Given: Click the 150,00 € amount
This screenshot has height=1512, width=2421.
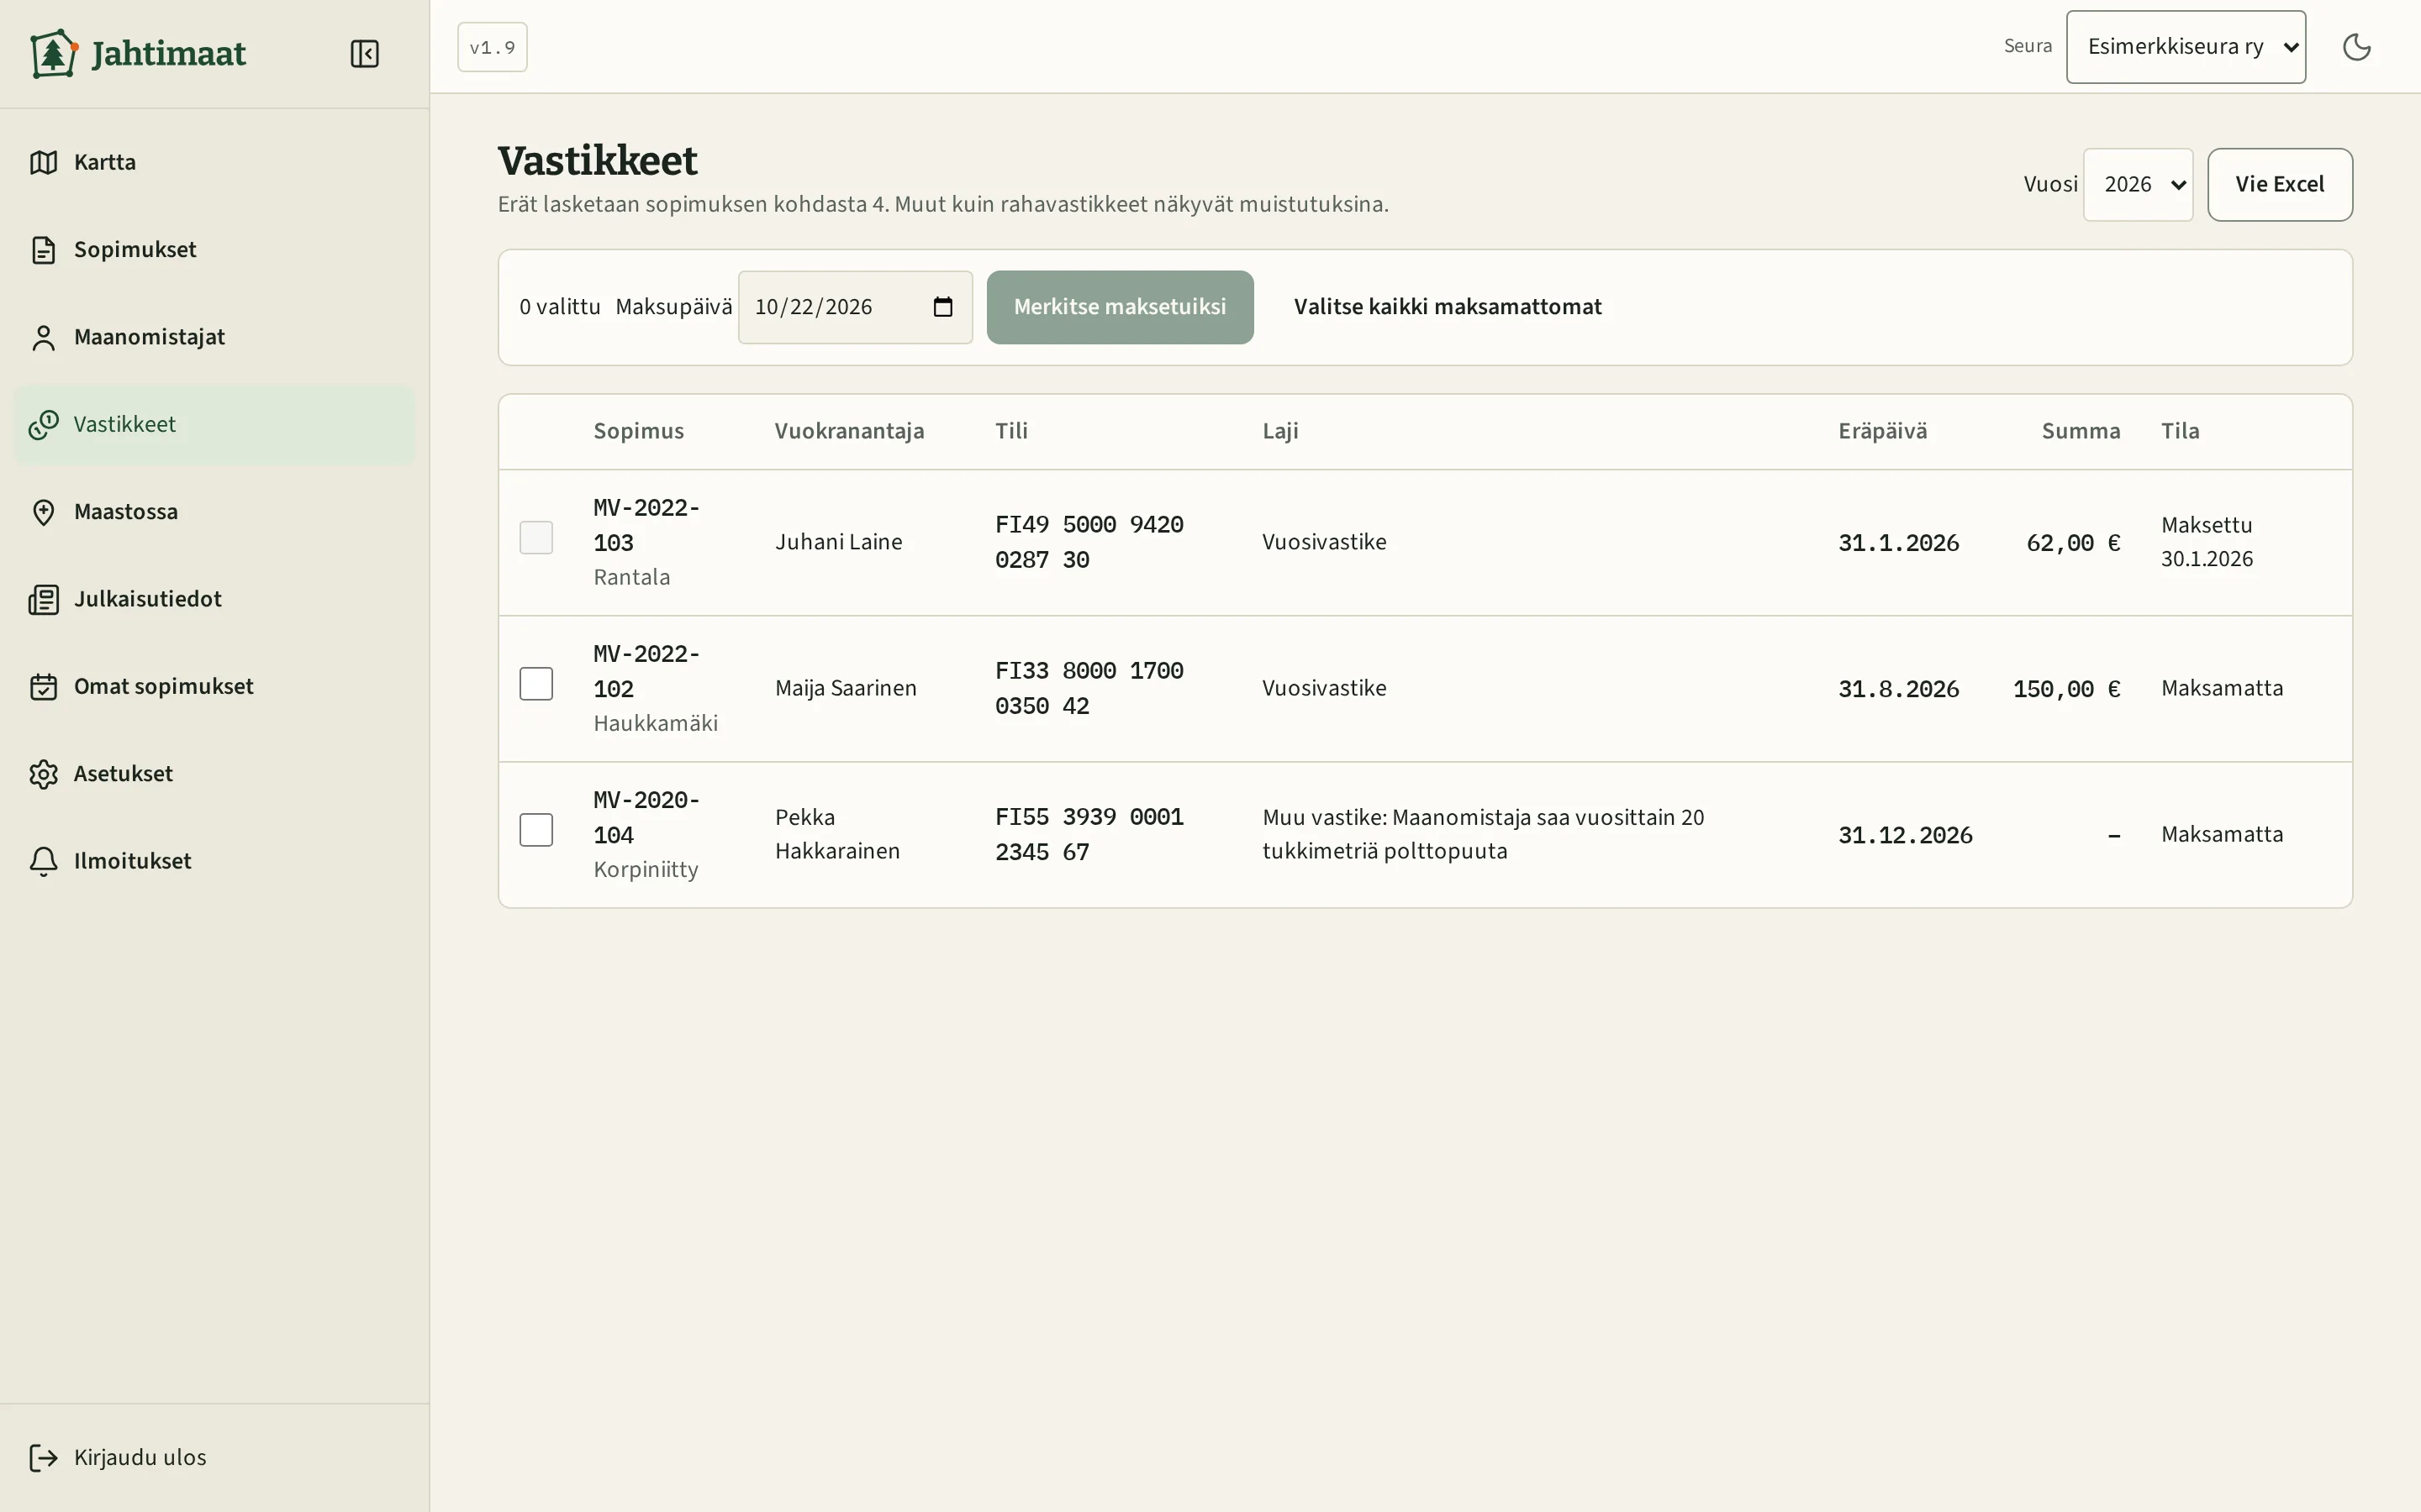Looking at the screenshot, I should click(x=2067, y=689).
